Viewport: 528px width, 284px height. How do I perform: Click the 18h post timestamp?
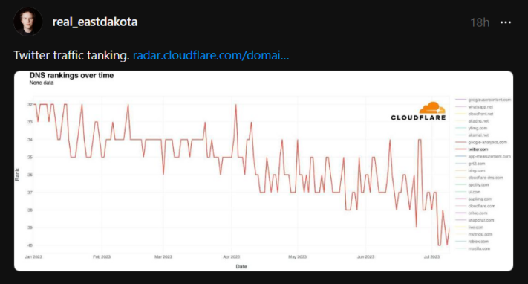click(x=480, y=22)
